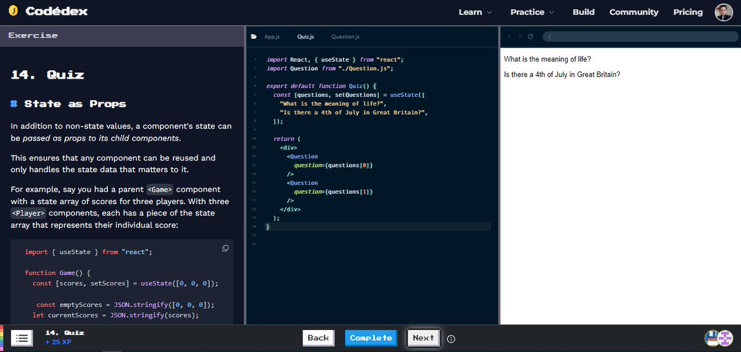Click the <Player> inline code tag

28,213
